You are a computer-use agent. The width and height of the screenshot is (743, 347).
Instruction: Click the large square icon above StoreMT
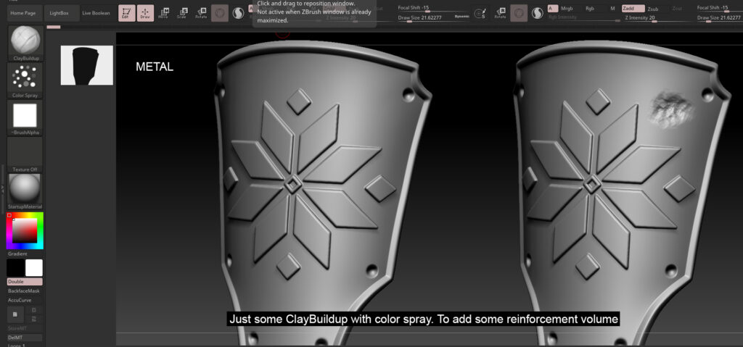coord(15,314)
